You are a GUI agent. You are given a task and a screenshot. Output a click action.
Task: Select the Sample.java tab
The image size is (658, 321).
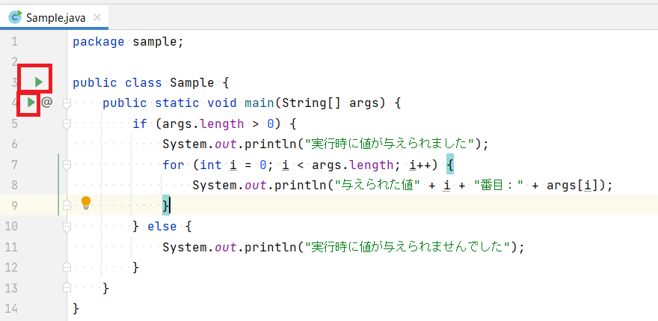tap(55, 17)
